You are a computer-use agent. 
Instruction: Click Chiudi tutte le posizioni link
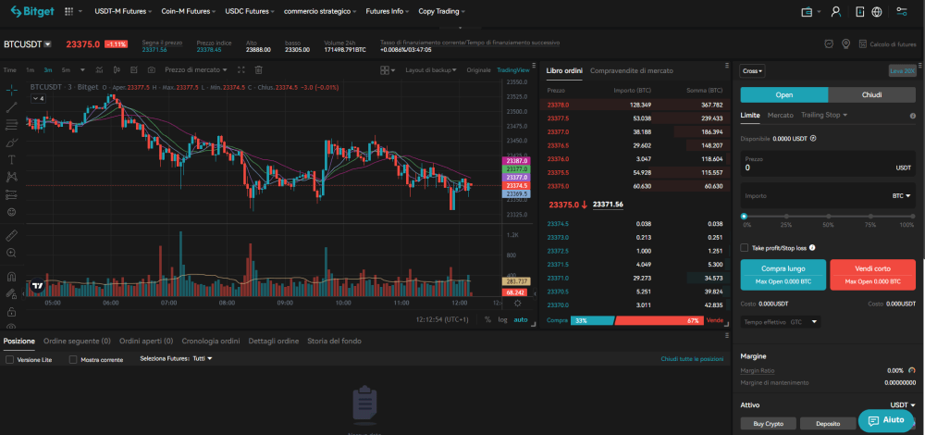tap(691, 359)
